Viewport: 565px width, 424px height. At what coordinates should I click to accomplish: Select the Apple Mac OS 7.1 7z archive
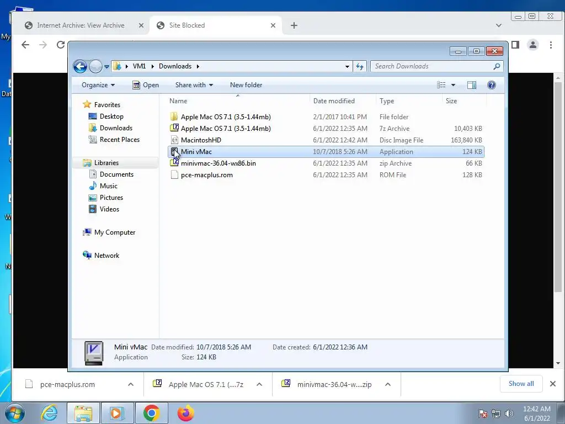click(326, 128)
